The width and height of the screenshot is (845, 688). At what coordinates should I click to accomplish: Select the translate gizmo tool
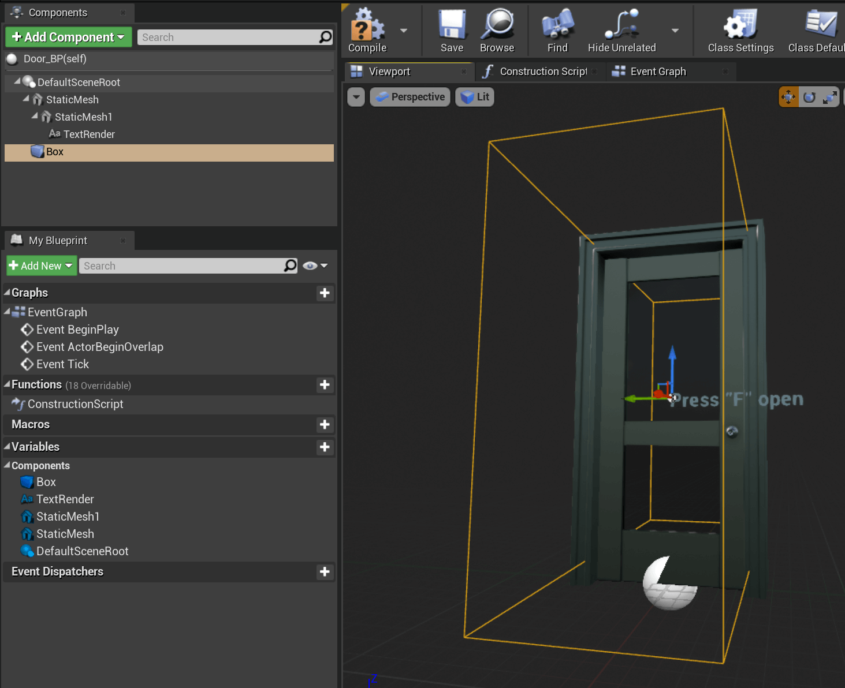(788, 97)
